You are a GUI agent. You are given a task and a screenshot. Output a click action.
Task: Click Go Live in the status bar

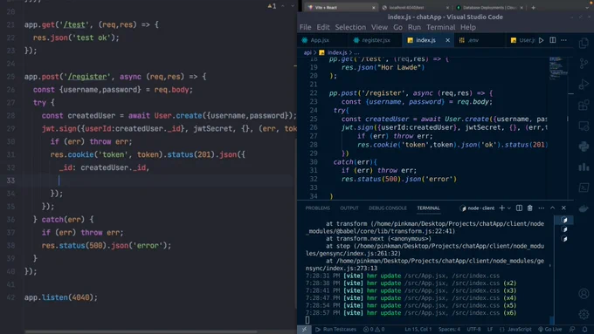(x=550, y=329)
